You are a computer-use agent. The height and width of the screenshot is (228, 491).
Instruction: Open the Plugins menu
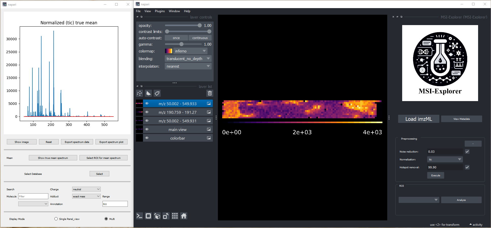click(160, 11)
